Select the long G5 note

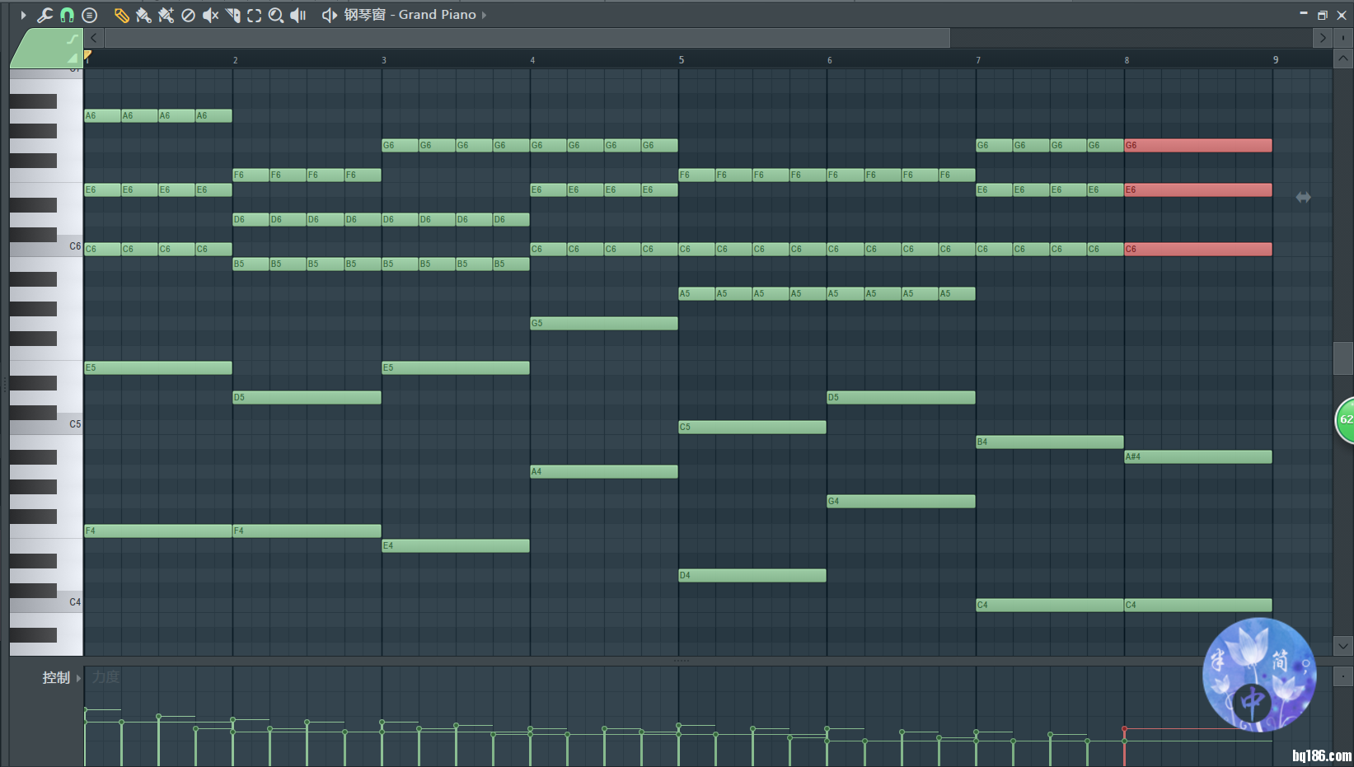coord(604,323)
